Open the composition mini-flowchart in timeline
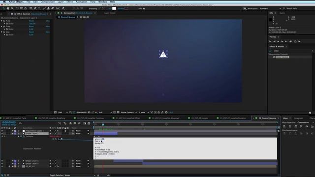Screen dimensions: 315x177 coord(60,123)
